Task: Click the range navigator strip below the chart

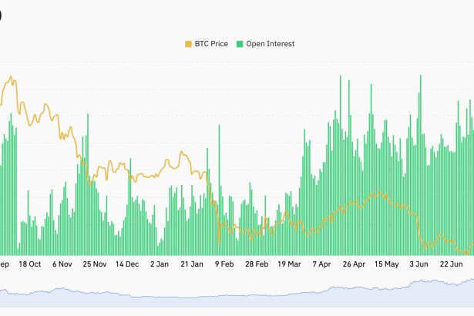Action: click(x=237, y=293)
